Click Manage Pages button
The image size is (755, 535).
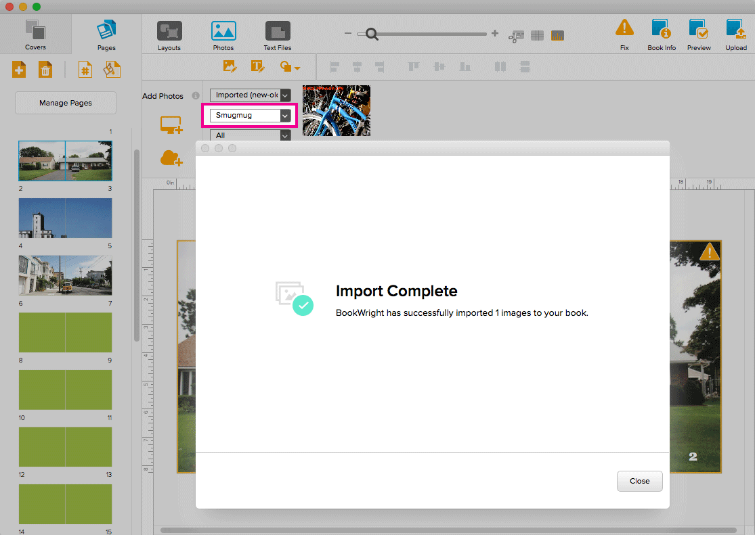click(66, 103)
